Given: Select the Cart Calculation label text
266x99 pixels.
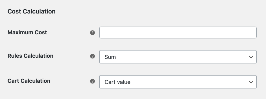Looking at the screenshot, I should pos(29,81).
